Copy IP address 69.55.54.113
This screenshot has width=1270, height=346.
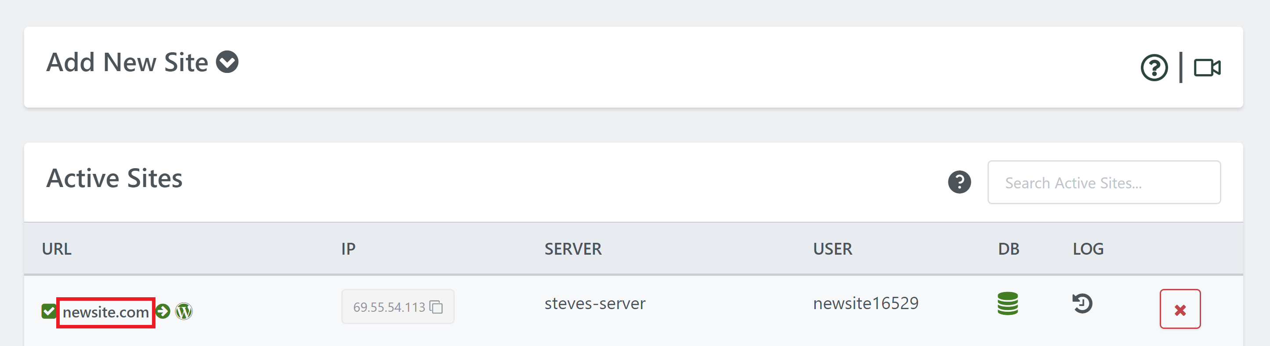(x=436, y=307)
